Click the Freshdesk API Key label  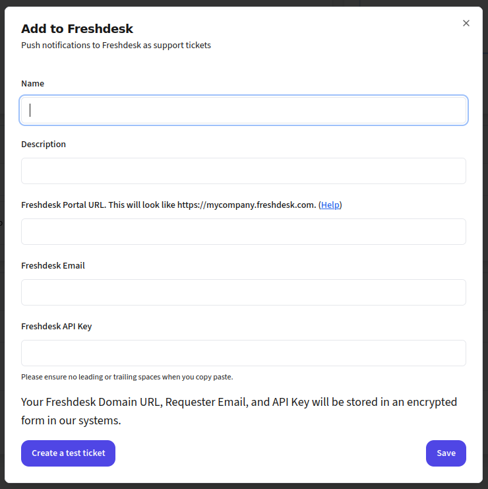(x=56, y=327)
